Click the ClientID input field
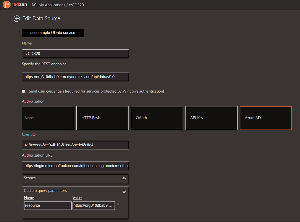The image size is (300, 222). (x=75, y=145)
